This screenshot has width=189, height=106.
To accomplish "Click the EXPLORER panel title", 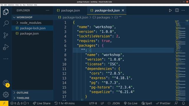I will [x=23, y=11].
